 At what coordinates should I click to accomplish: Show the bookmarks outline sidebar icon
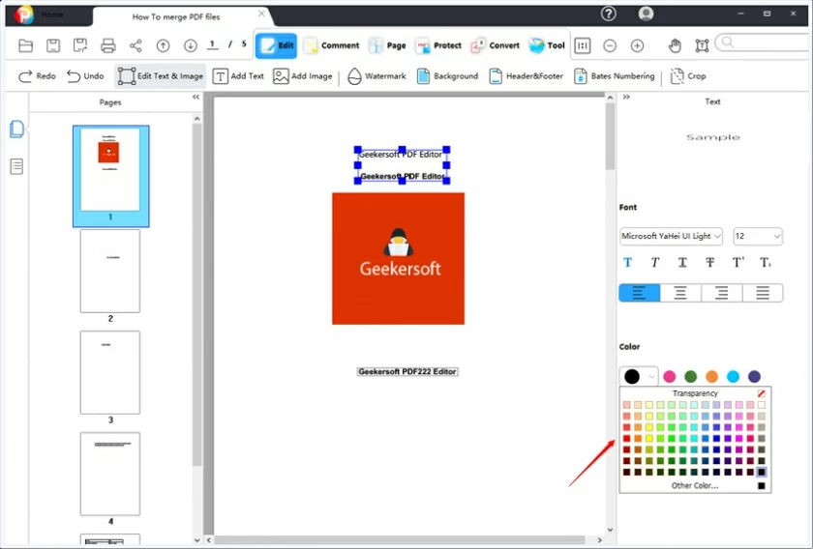(16, 167)
